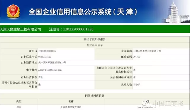Click the 有限责任公司本年度是否发生股东股权转让 label

click(x=114, y=70)
